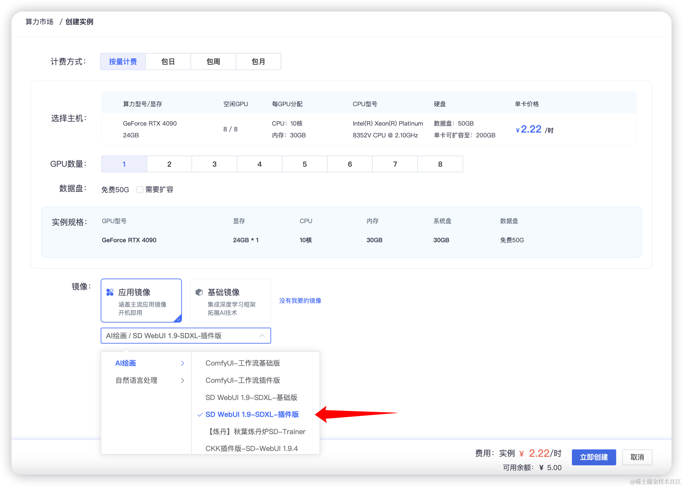Switch to 按量计费 billing tab
683x487 pixels.
pos(123,62)
